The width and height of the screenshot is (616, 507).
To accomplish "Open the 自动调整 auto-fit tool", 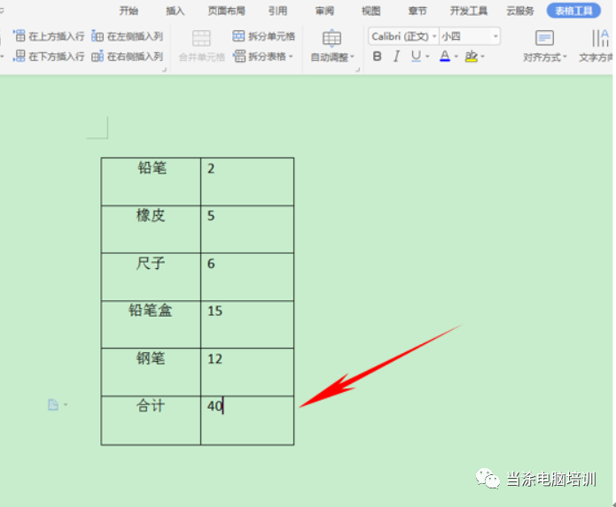I will pyautogui.click(x=331, y=46).
